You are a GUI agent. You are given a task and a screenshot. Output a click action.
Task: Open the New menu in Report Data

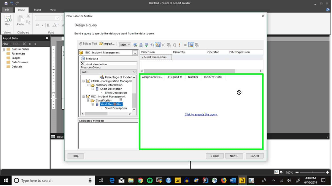pyautogui.click(x=6, y=44)
